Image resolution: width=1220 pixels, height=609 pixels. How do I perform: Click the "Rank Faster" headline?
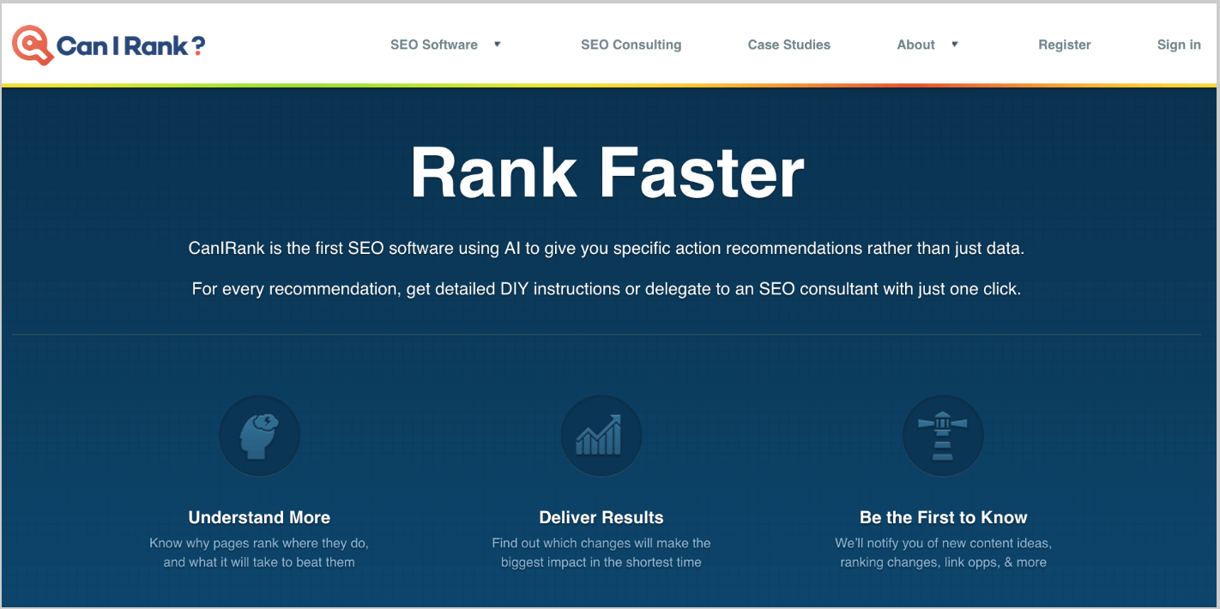point(607,172)
